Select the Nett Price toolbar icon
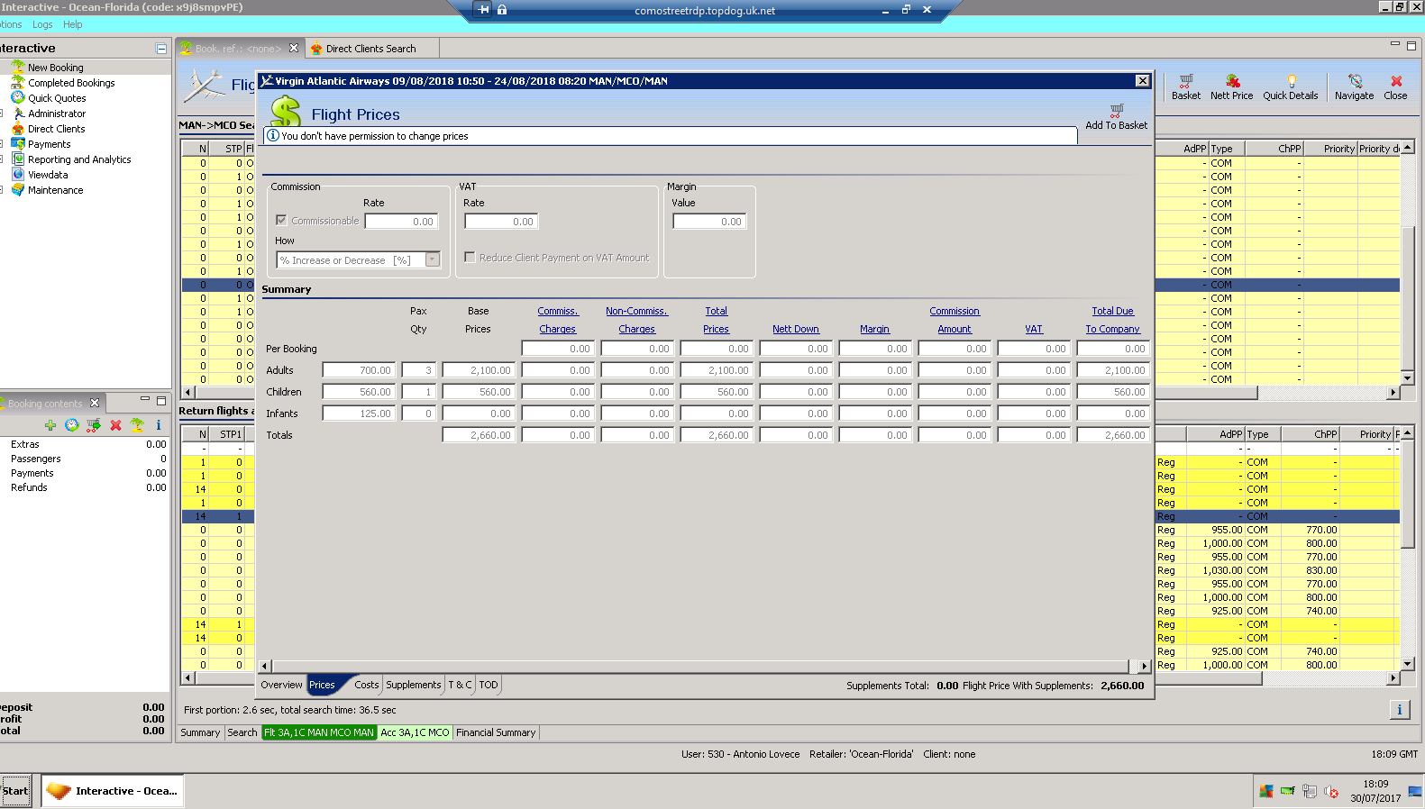This screenshot has height=809, width=1425. pos(1231,82)
